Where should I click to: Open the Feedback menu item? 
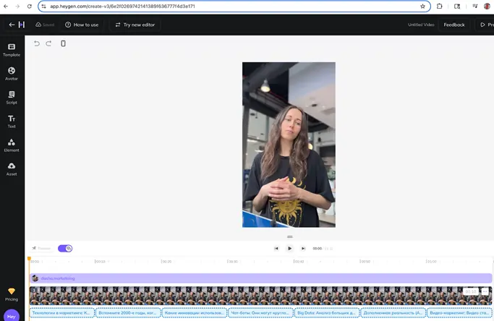pyautogui.click(x=454, y=25)
